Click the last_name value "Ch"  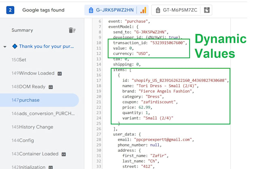(153, 161)
